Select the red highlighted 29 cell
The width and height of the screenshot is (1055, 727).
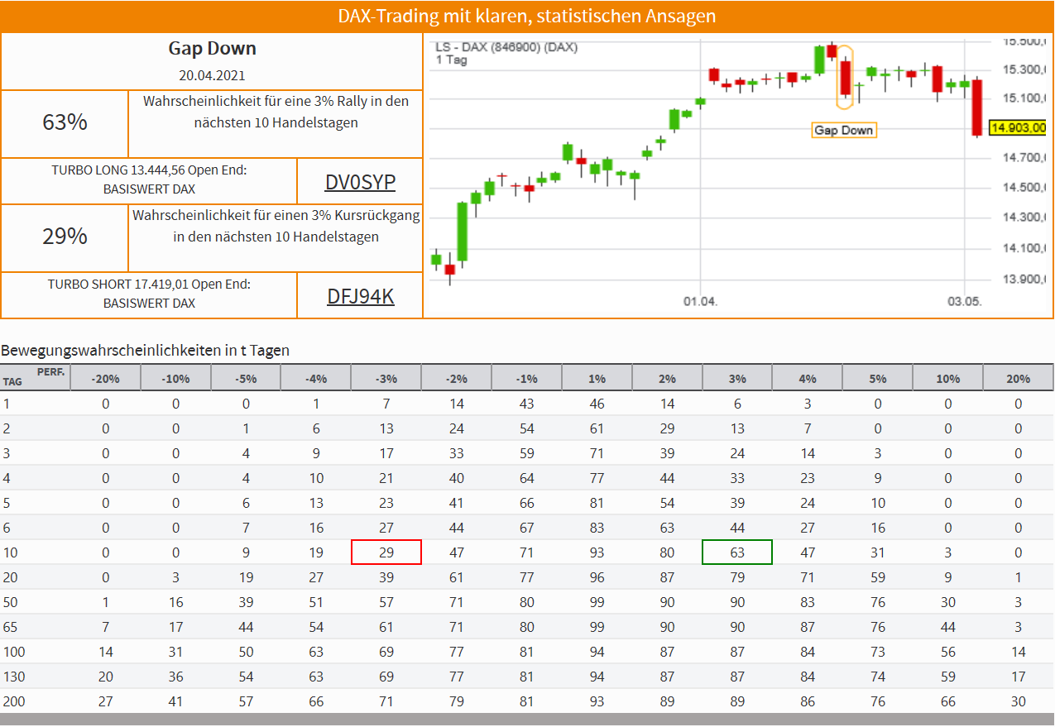pos(386,552)
